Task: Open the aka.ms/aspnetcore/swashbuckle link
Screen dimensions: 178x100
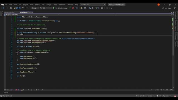Action: 78,39
